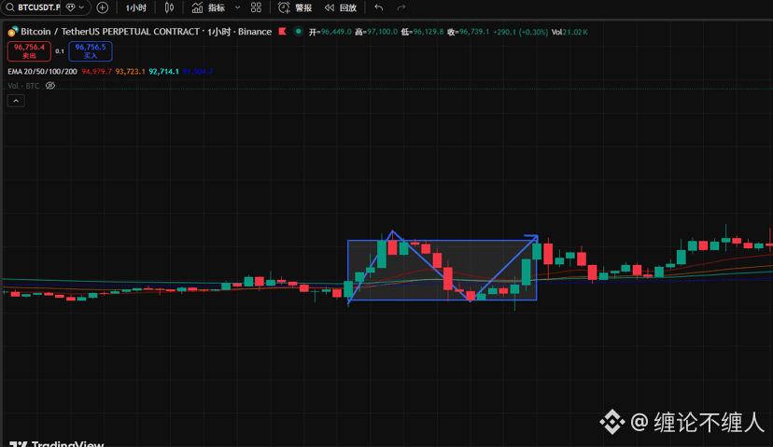Click the Vol 21.02K value in the header
Viewport: 773px width, 447px height.
[x=569, y=32]
